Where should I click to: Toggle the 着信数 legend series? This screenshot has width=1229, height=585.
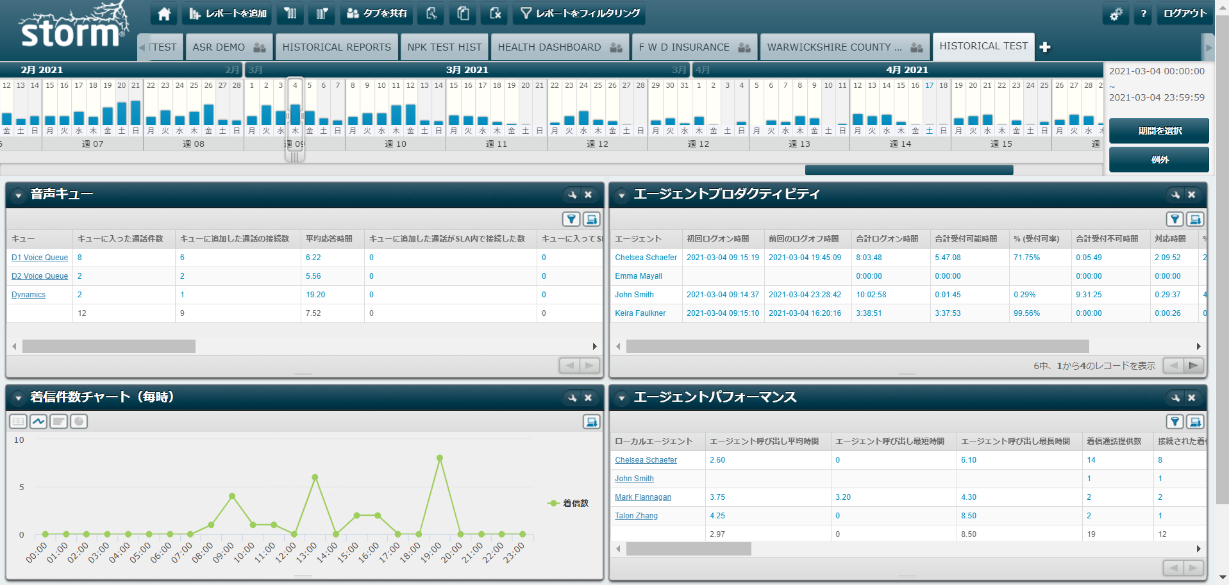coord(568,504)
